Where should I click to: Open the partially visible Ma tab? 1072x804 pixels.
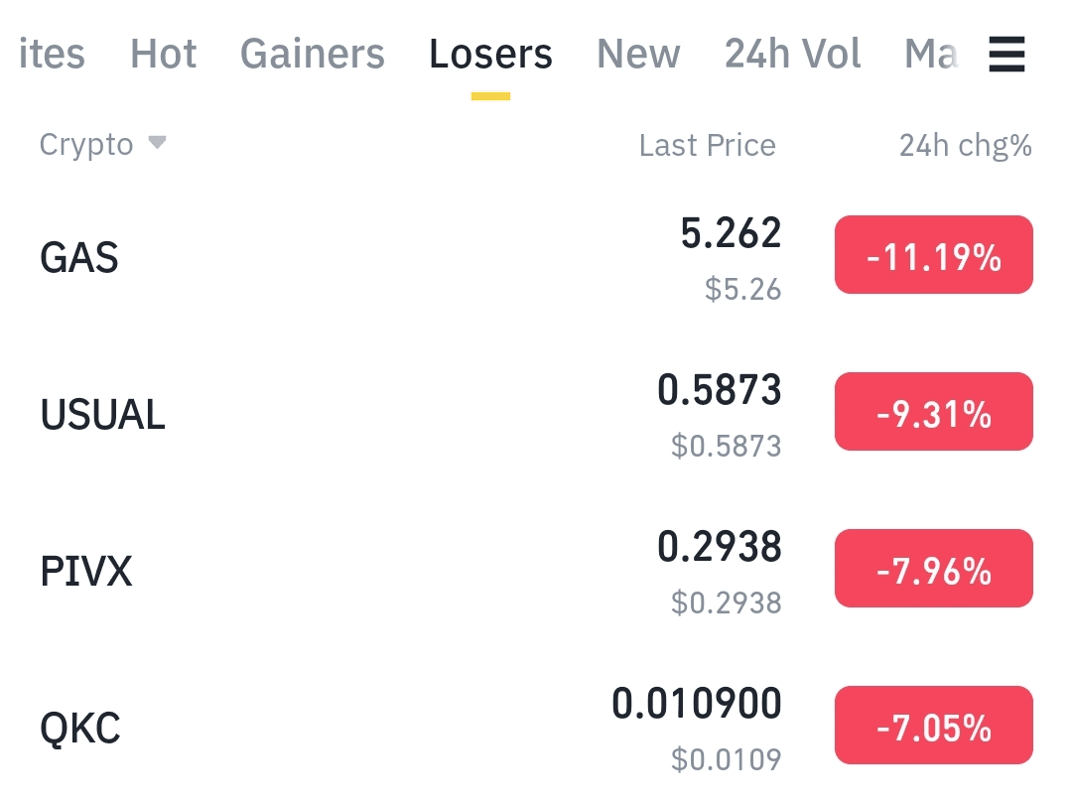tap(931, 54)
